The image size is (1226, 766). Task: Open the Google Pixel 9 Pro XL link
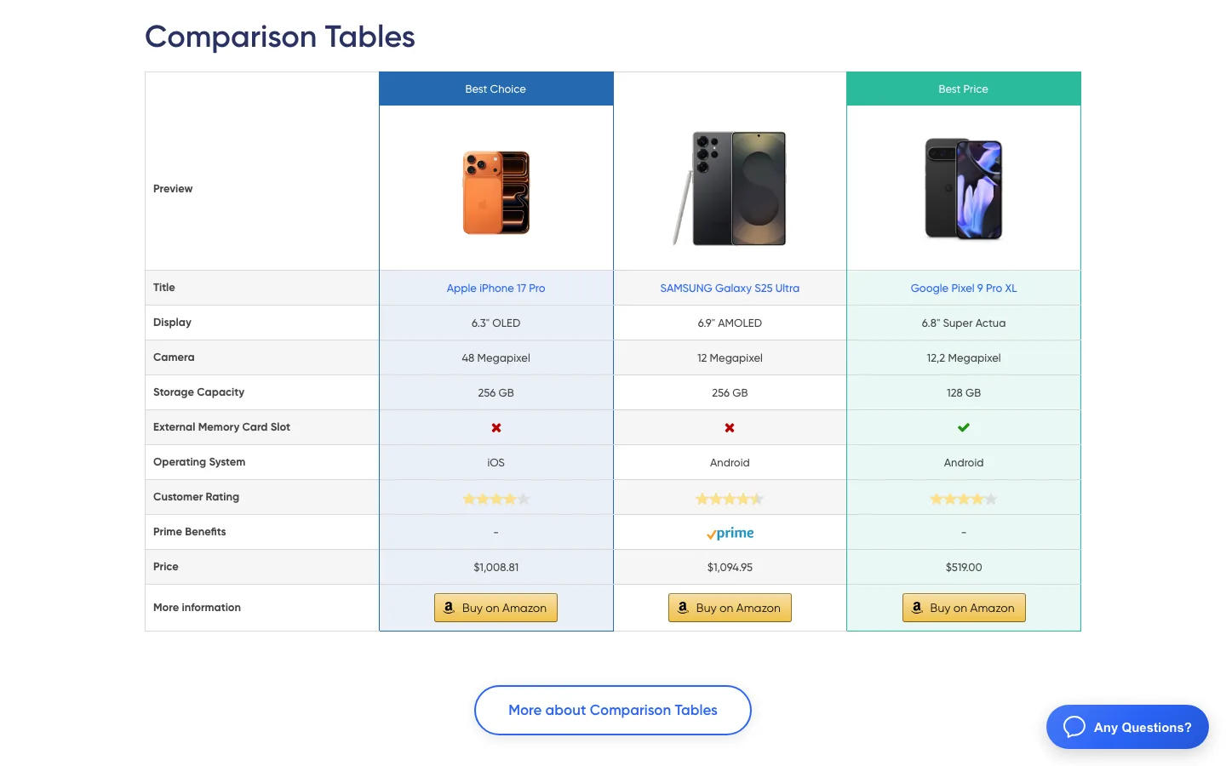click(964, 289)
